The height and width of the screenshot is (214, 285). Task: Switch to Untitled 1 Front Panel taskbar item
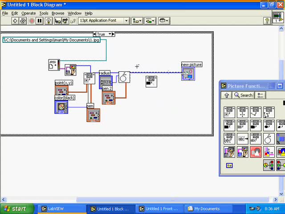pos(159,209)
